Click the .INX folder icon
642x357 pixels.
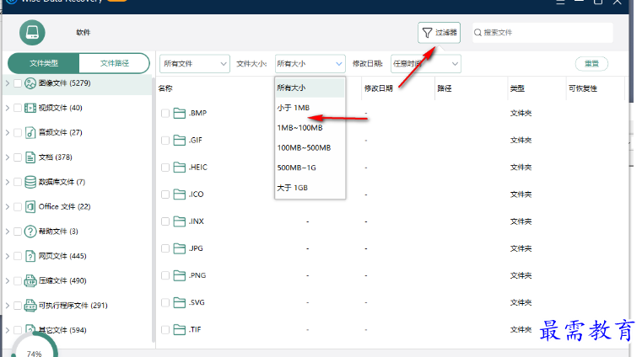click(x=180, y=221)
